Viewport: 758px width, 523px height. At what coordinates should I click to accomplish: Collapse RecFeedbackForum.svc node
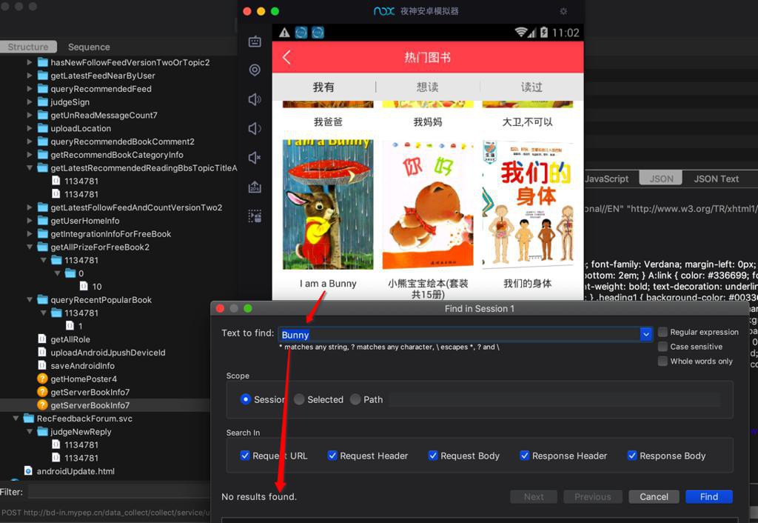coord(16,419)
